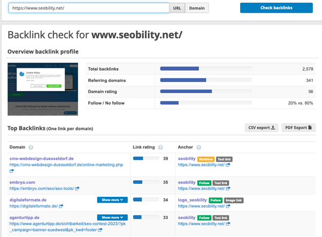The height and width of the screenshot is (237, 322).
Task: Open the cms-webdesign-duesseldorf.de domain link
Action: click(41, 159)
